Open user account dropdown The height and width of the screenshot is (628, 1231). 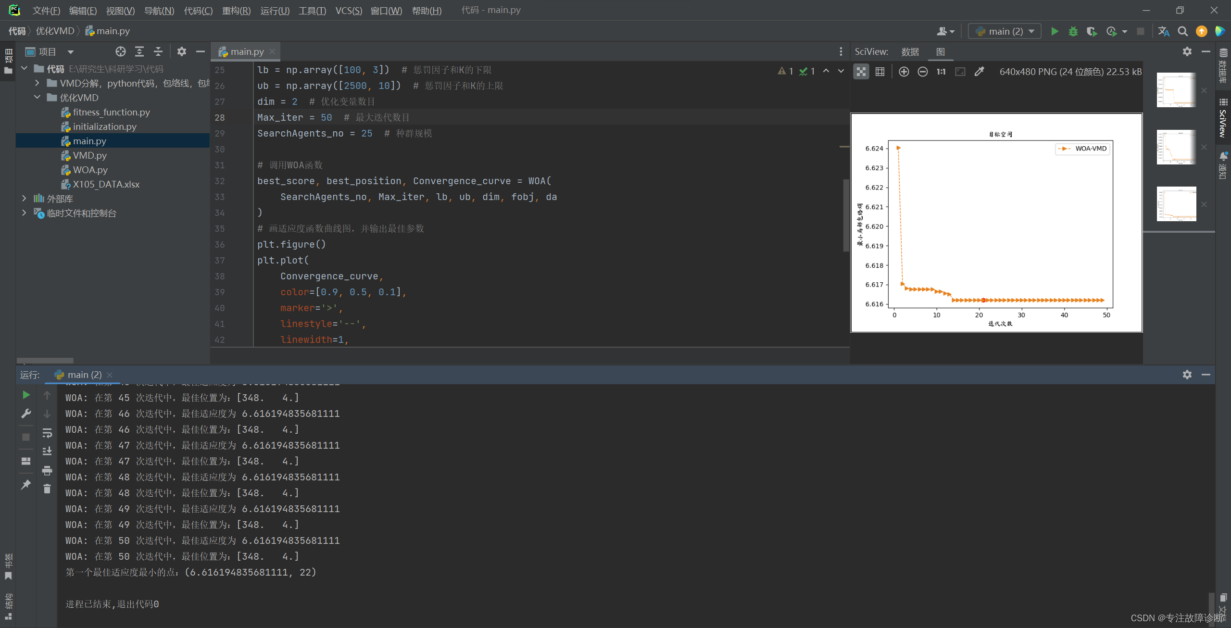[x=945, y=31]
